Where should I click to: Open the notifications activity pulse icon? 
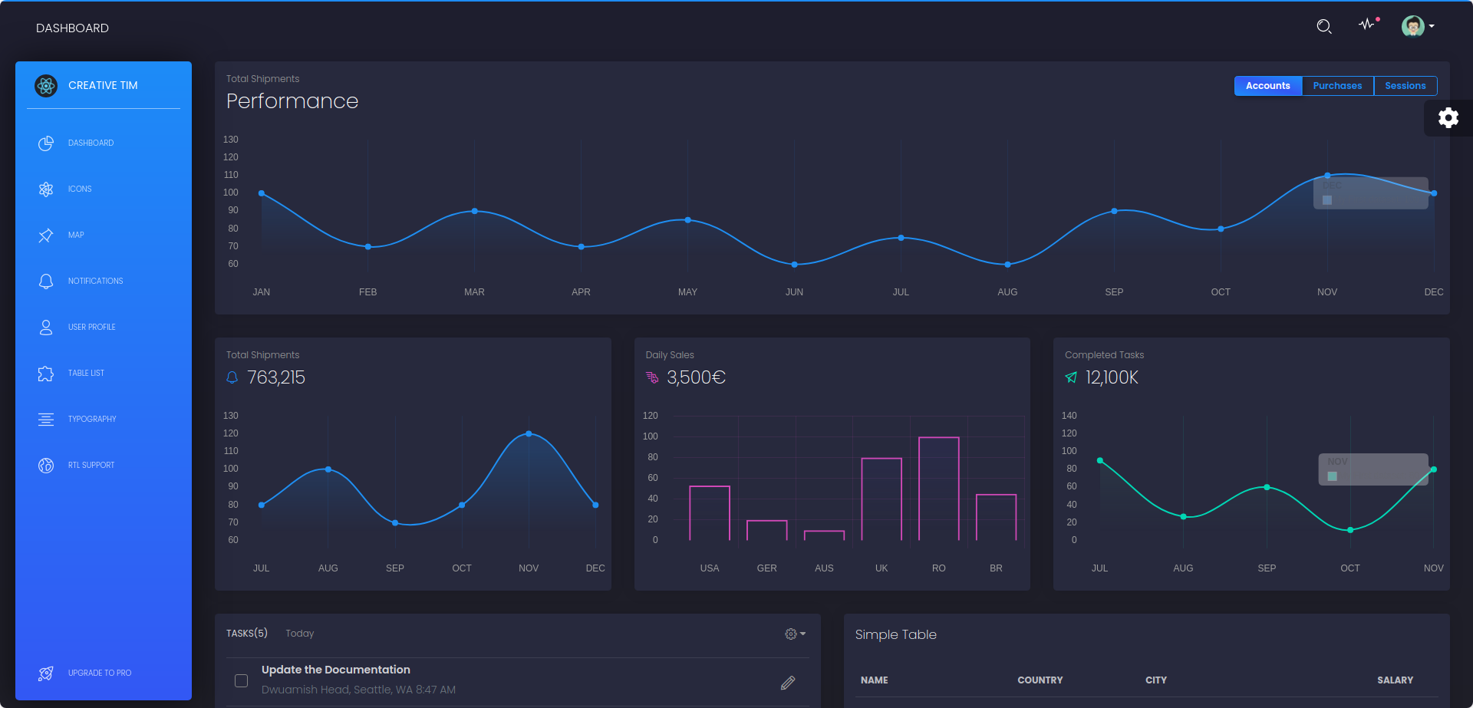pos(1368,24)
